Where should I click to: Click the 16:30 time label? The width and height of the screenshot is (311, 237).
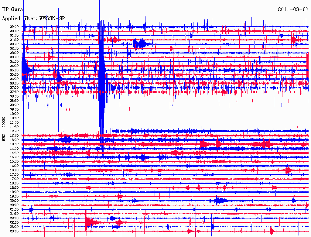point(14,170)
